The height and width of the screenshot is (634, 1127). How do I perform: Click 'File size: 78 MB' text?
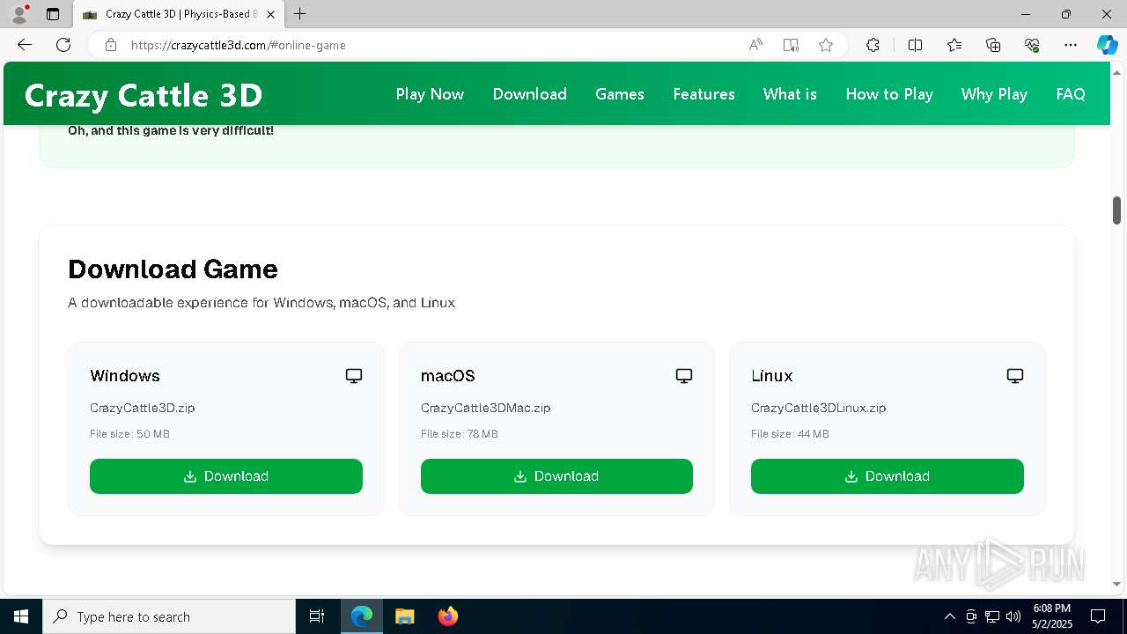(x=459, y=434)
